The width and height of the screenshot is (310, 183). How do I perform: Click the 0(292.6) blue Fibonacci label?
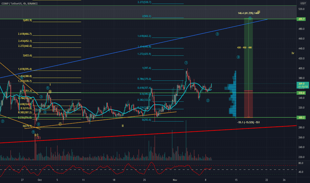pos(146,120)
